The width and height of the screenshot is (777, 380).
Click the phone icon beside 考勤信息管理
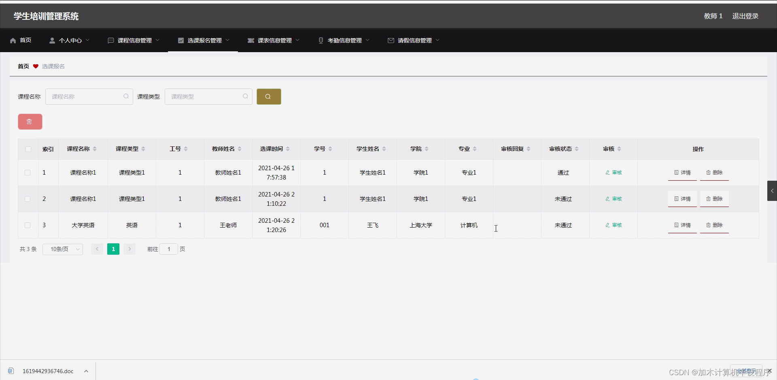(x=321, y=40)
